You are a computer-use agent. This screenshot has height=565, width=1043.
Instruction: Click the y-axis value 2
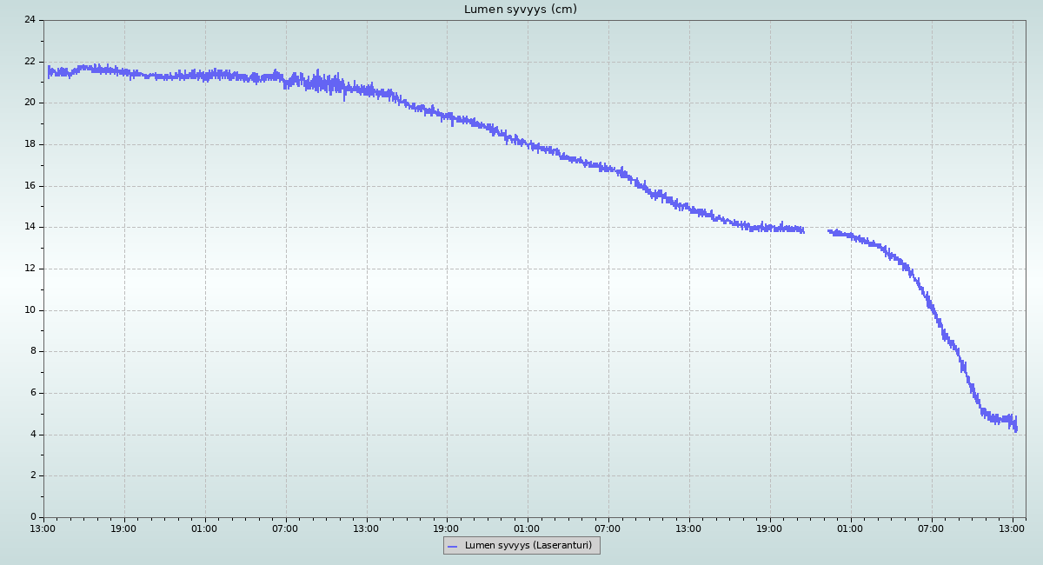[x=33, y=475]
